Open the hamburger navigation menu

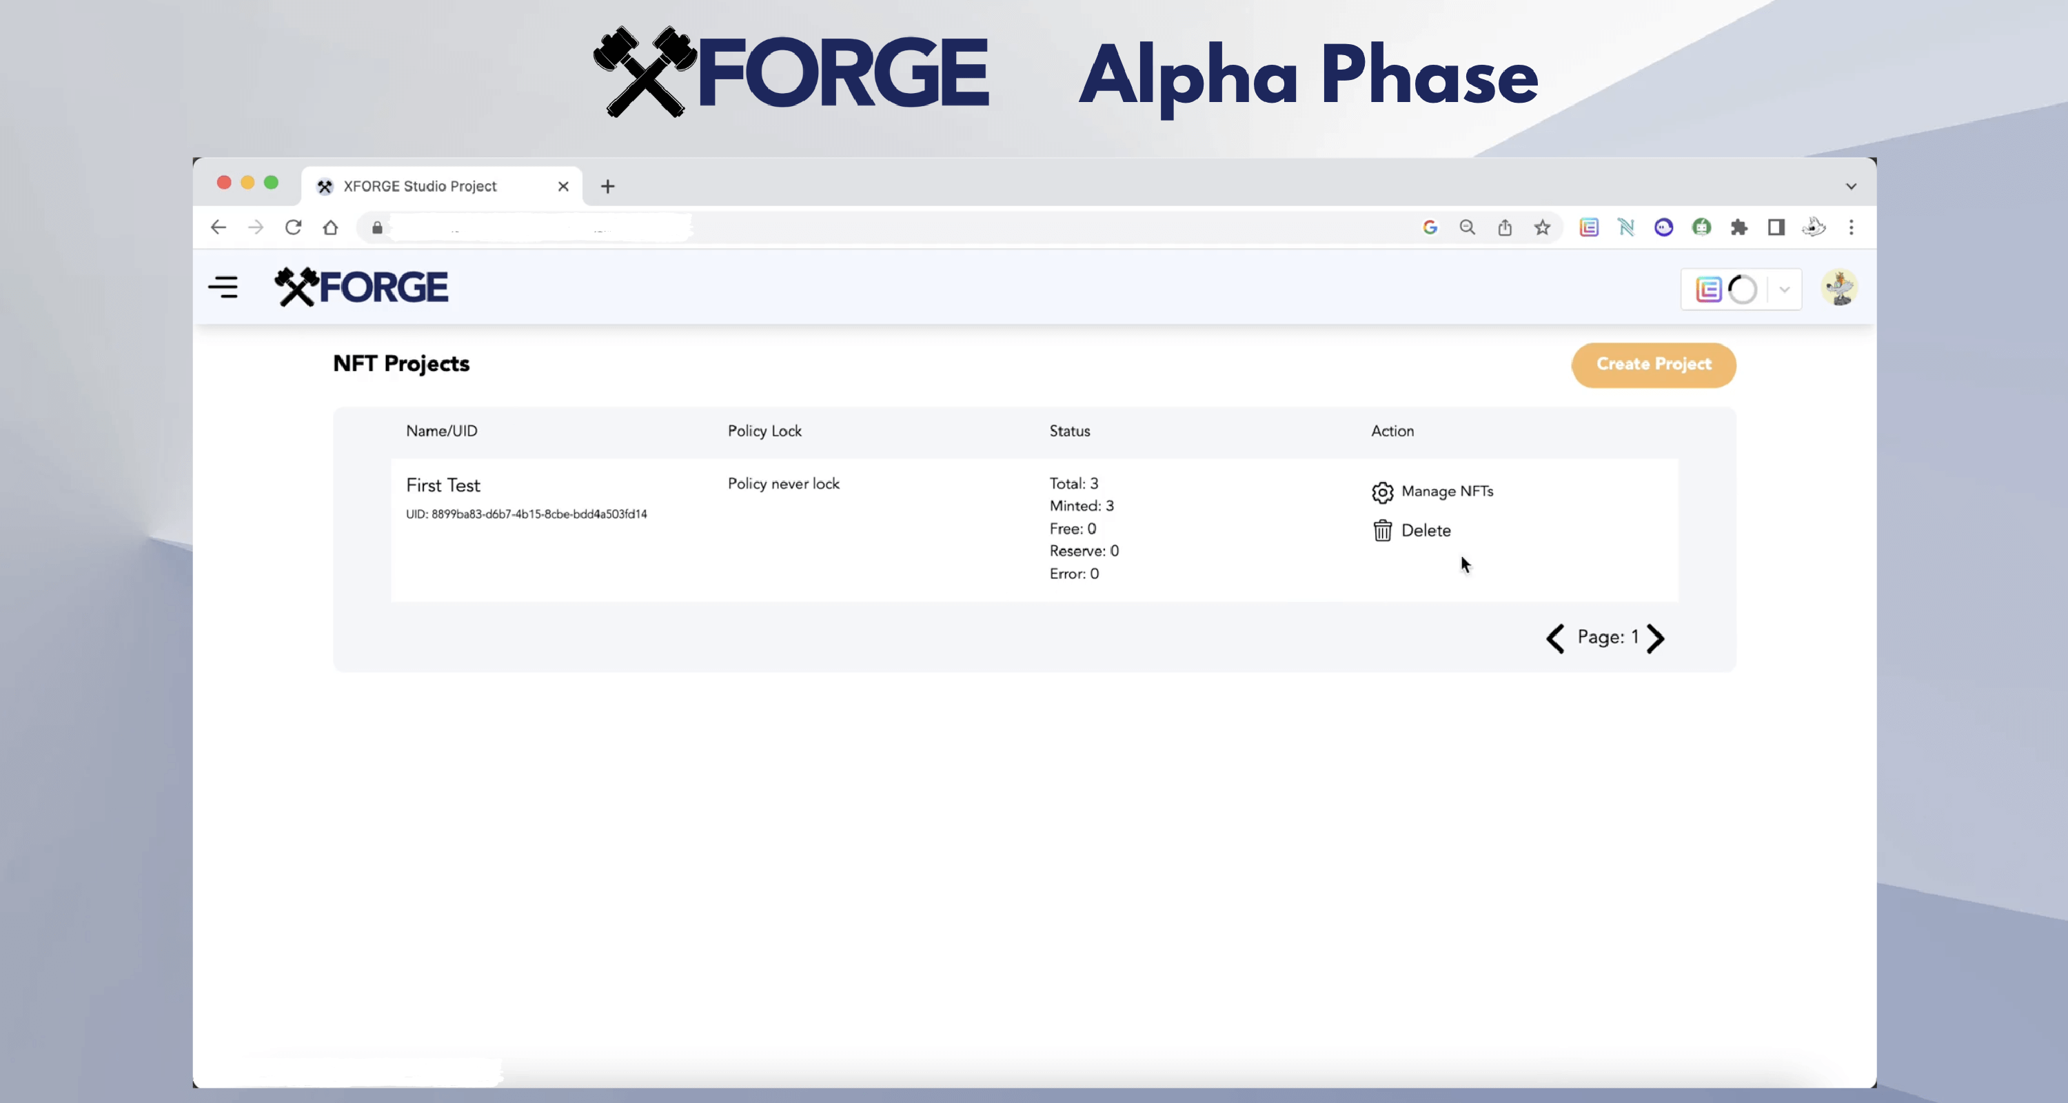tap(223, 287)
